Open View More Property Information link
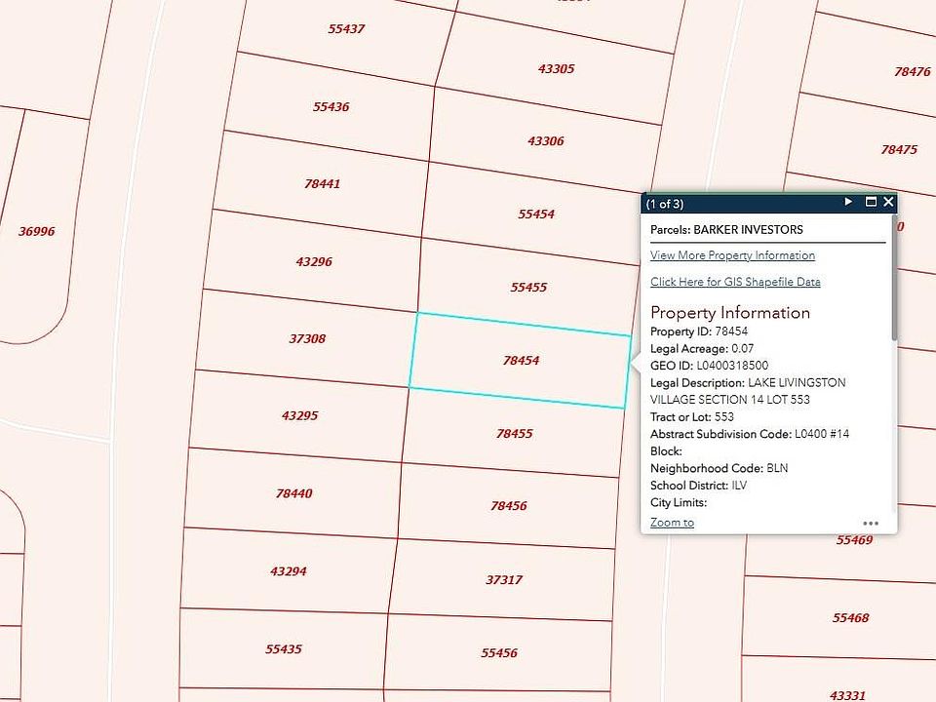The width and height of the screenshot is (936, 702). [x=732, y=255]
